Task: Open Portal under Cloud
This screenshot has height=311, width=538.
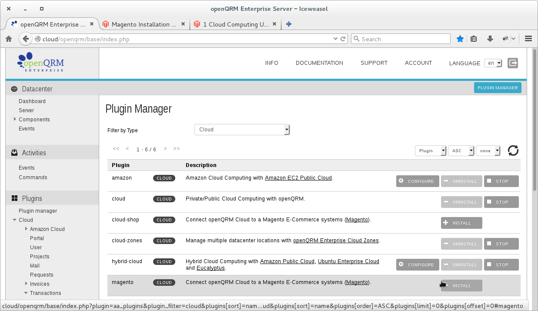Action: (37, 238)
